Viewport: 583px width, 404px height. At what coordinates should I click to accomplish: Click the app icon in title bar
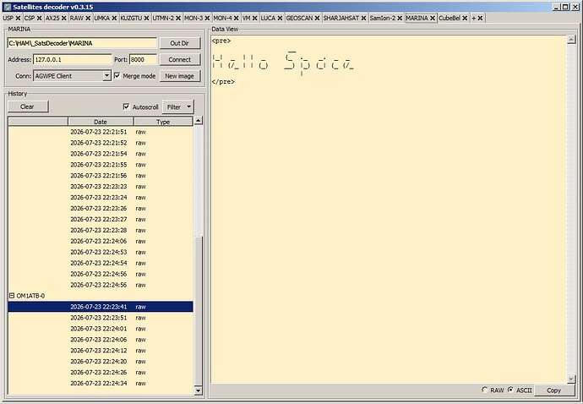(7, 7)
